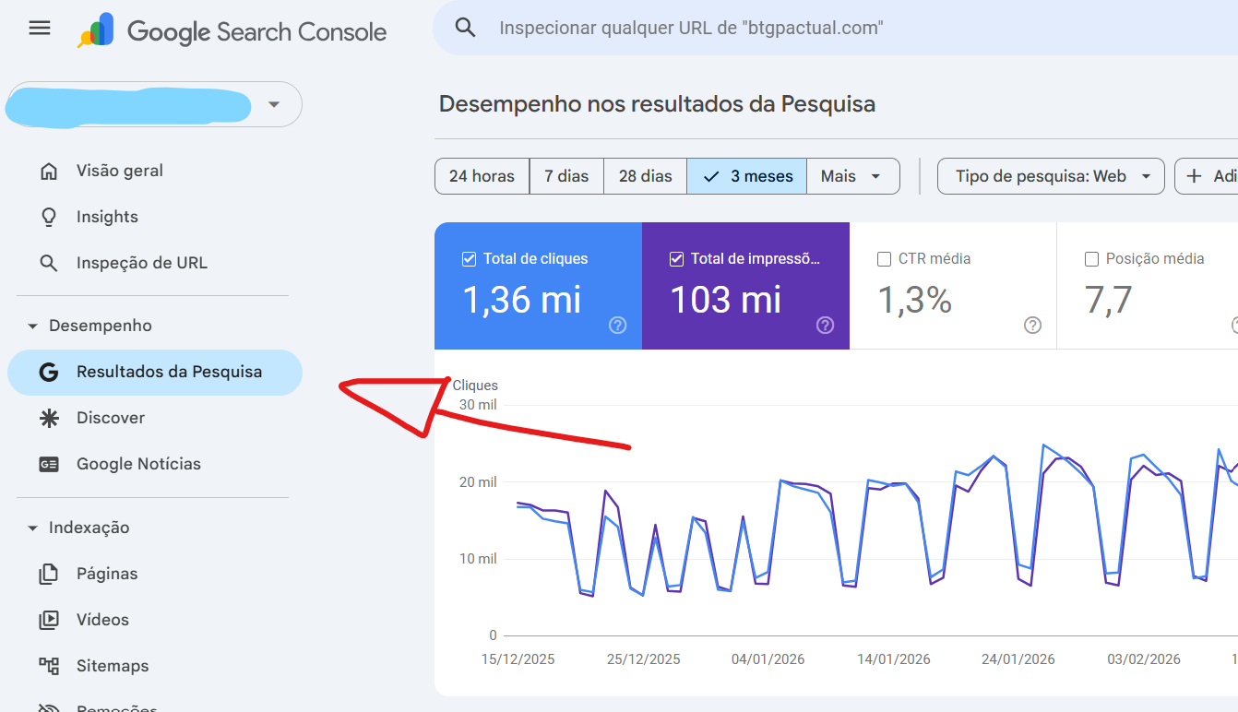This screenshot has height=712, width=1238.
Task: Select the Visão geral home icon
Action: pos(49,170)
